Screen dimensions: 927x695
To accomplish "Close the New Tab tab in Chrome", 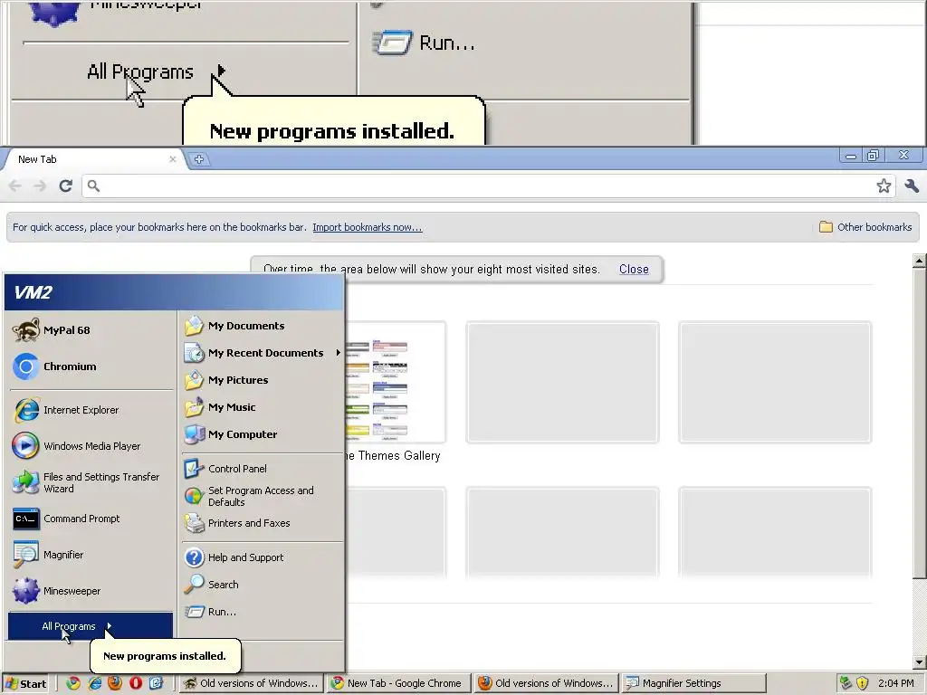I will pos(173,159).
